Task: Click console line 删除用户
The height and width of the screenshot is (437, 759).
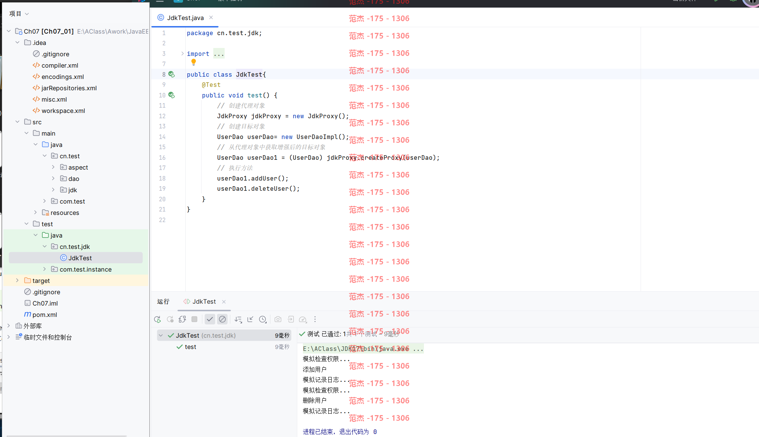Action: (315, 400)
